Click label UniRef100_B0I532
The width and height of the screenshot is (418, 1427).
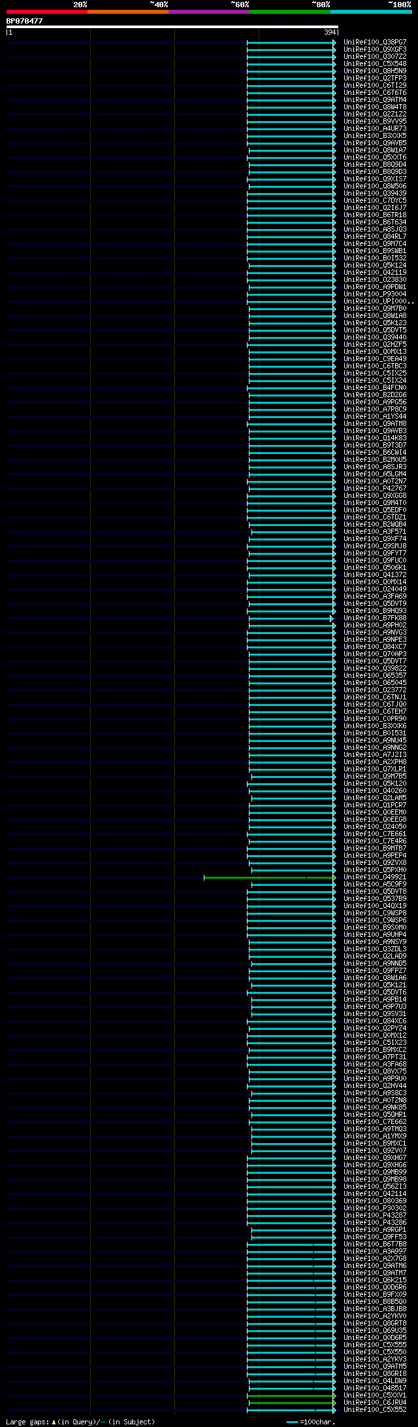click(375, 258)
